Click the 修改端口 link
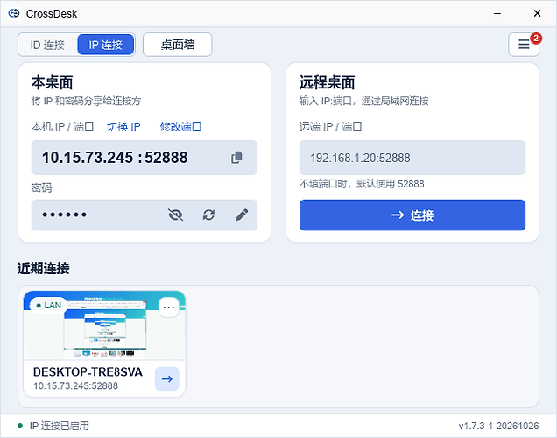Image resolution: width=557 pixels, height=438 pixels. coord(180,126)
